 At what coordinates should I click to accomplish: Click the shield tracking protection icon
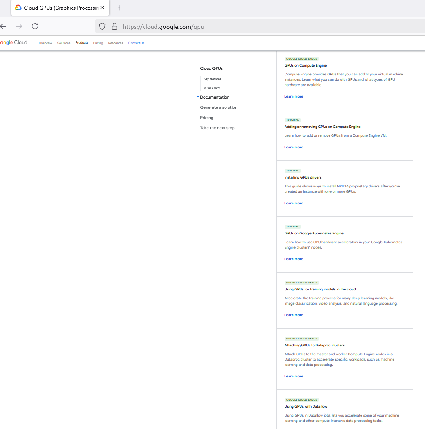point(102,27)
